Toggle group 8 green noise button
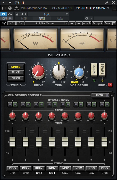Viewport: 117px width, 180px height. click(x=107, y=104)
